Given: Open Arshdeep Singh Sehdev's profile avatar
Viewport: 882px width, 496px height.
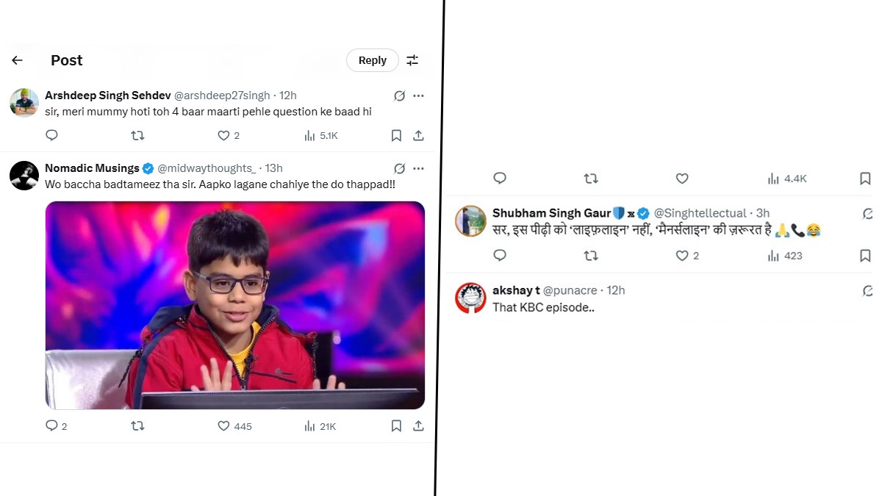Looking at the screenshot, I should coord(24,103).
